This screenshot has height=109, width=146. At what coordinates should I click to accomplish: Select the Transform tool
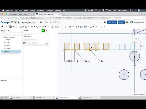click(91, 27)
